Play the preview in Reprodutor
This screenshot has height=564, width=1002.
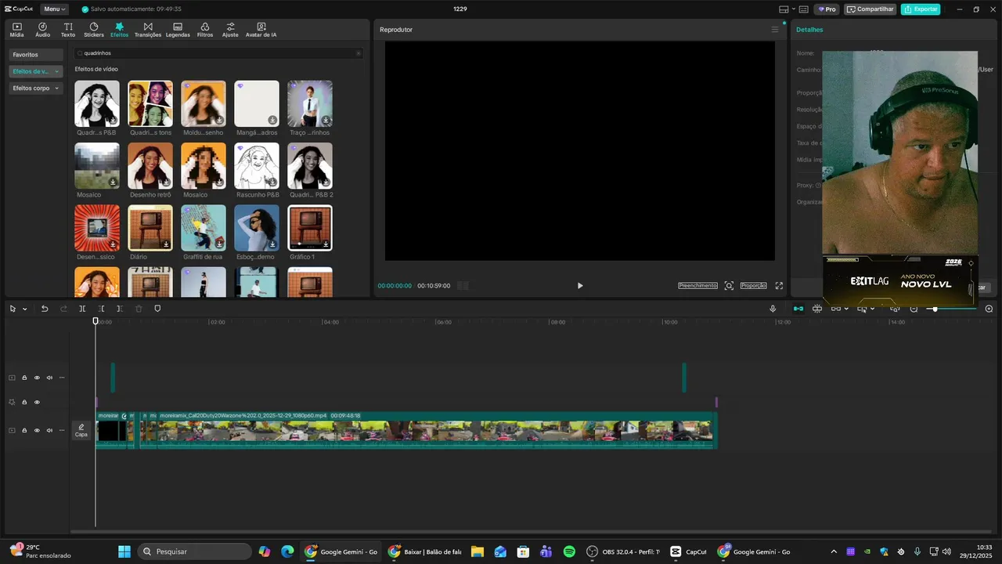(x=580, y=286)
